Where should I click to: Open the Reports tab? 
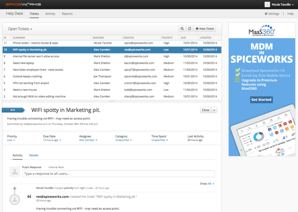67,14
